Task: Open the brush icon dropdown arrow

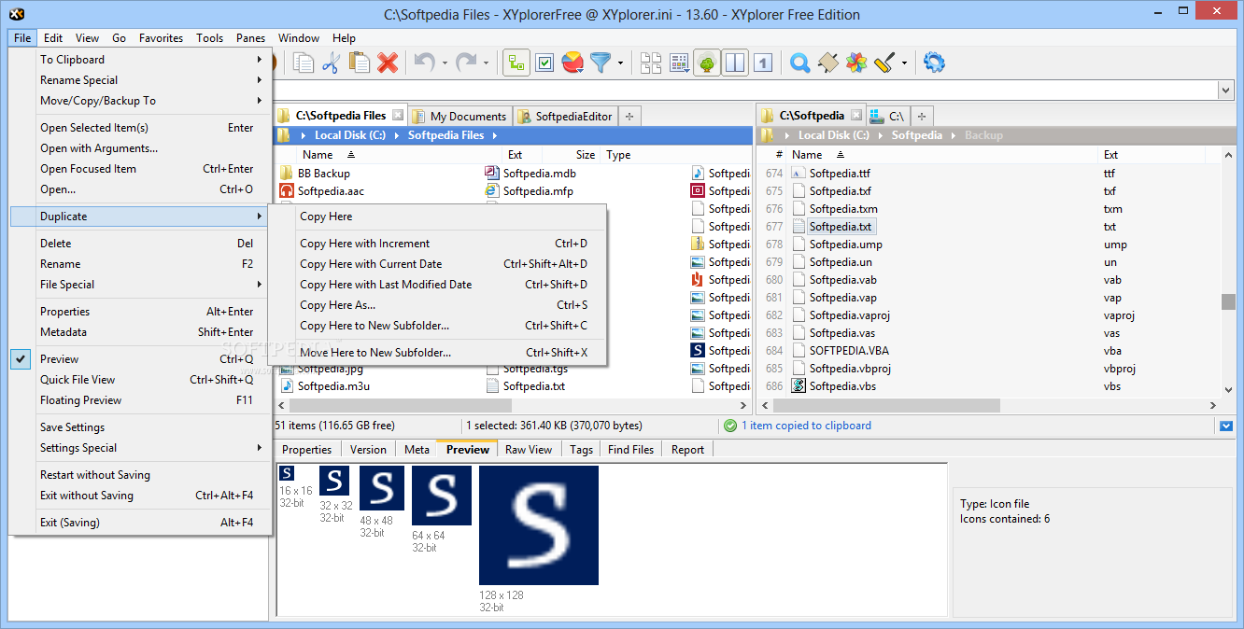Action: tap(904, 63)
